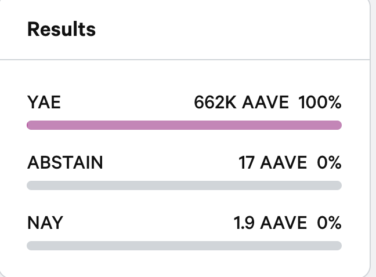Select the ABSTAIN option label
The width and height of the screenshot is (376, 277).
coord(65,163)
